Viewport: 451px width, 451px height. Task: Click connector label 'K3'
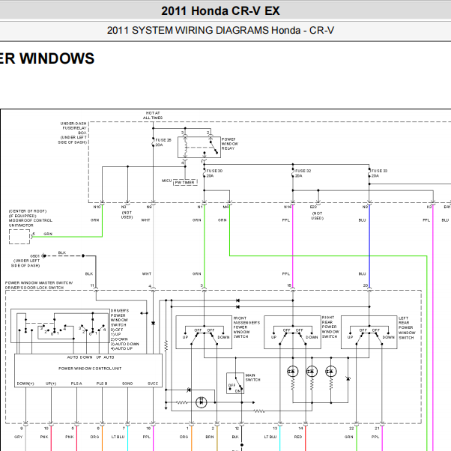[x=429, y=207]
